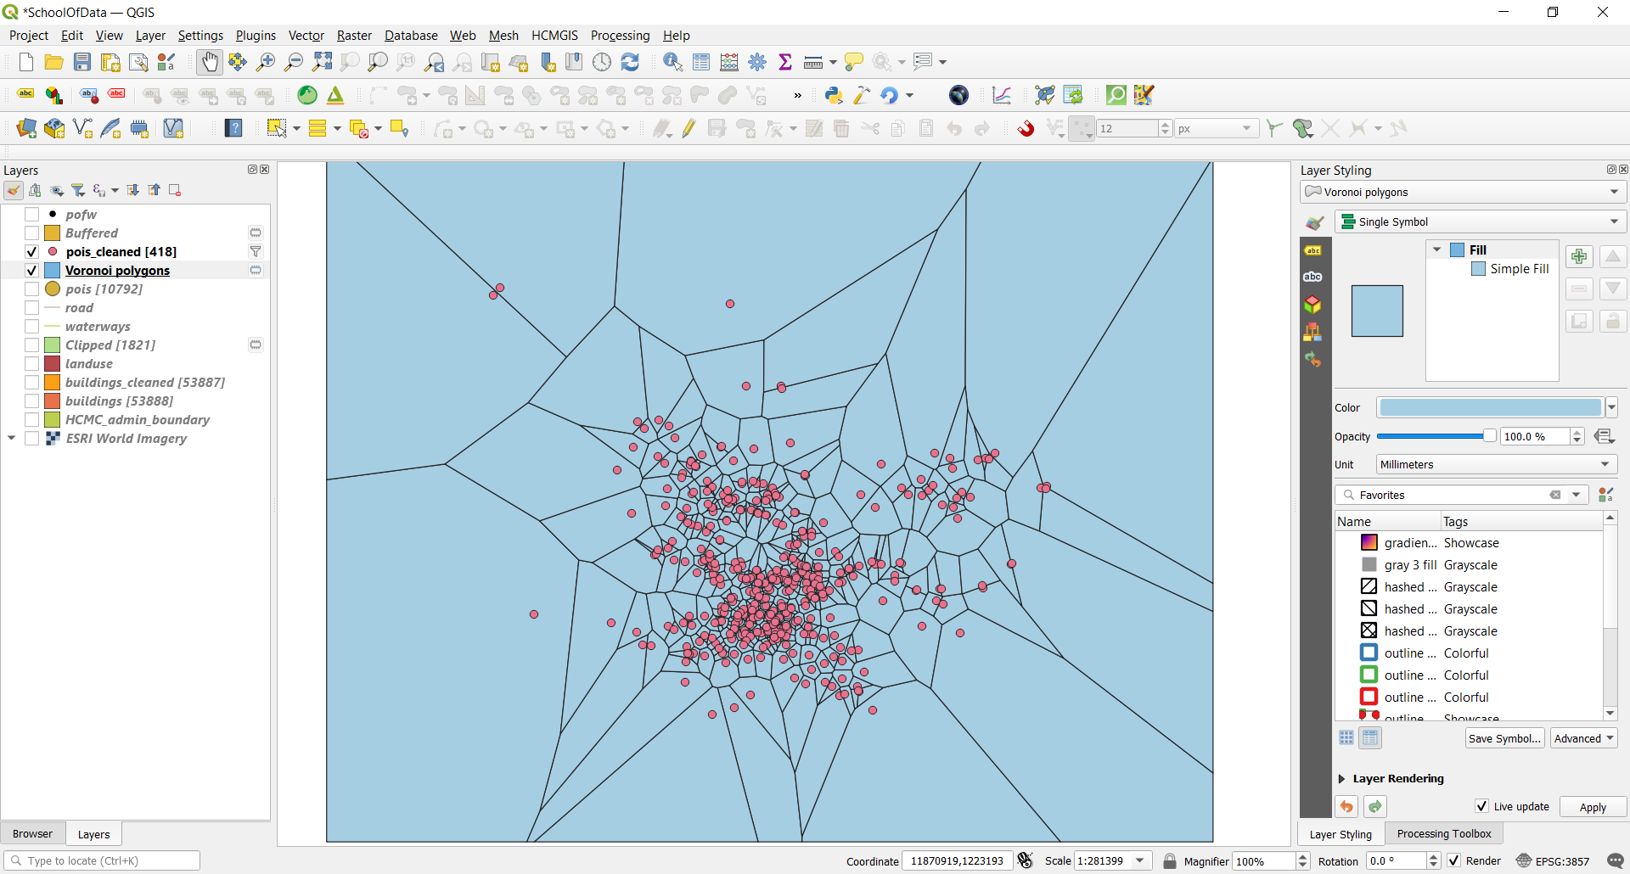This screenshot has width=1630, height=874.
Task: Show the HCMC_admin_boundary layer
Action: 31,420
